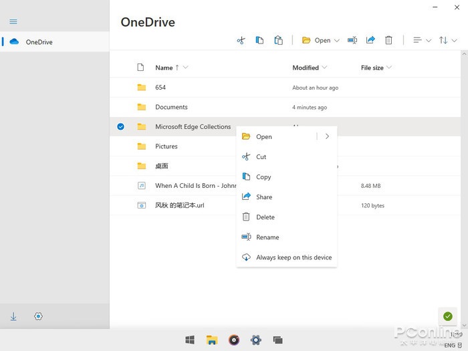The height and width of the screenshot is (351, 468).
Task: Select Always keep on this device
Action: tap(294, 257)
